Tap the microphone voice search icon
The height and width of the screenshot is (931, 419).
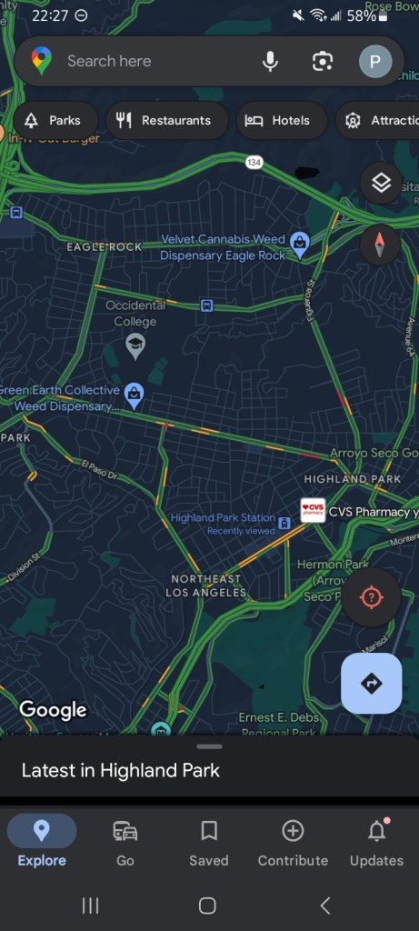tap(270, 61)
